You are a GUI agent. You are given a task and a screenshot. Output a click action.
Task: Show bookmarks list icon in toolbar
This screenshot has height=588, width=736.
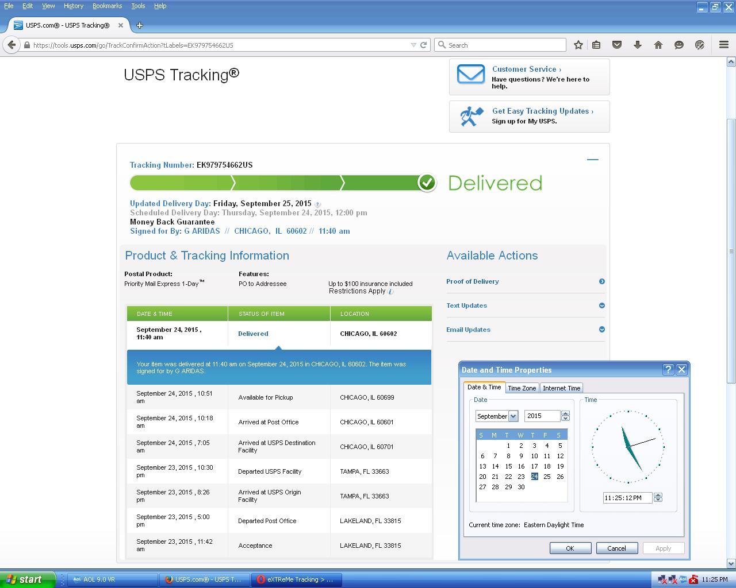coord(596,45)
